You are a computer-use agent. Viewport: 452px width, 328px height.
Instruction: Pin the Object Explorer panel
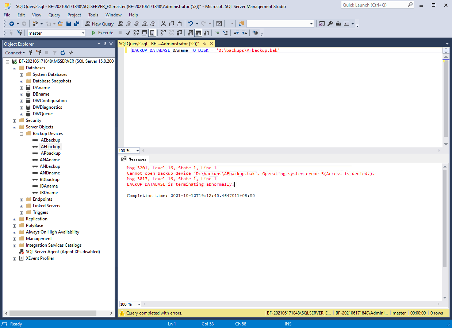105,44
